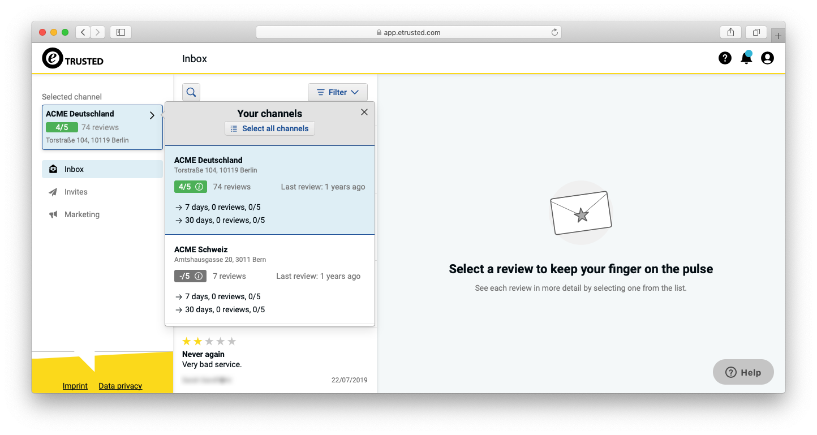Viewport: 817px width, 435px height.
Task: Reload the page in the address bar
Action: click(x=554, y=32)
